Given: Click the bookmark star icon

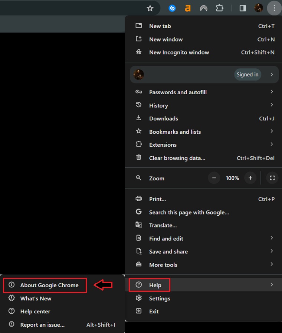Looking at the screenshot, I should point(150,8).
